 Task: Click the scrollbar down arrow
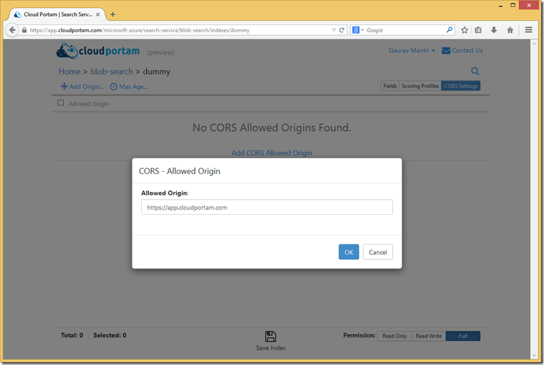[535, 356]
